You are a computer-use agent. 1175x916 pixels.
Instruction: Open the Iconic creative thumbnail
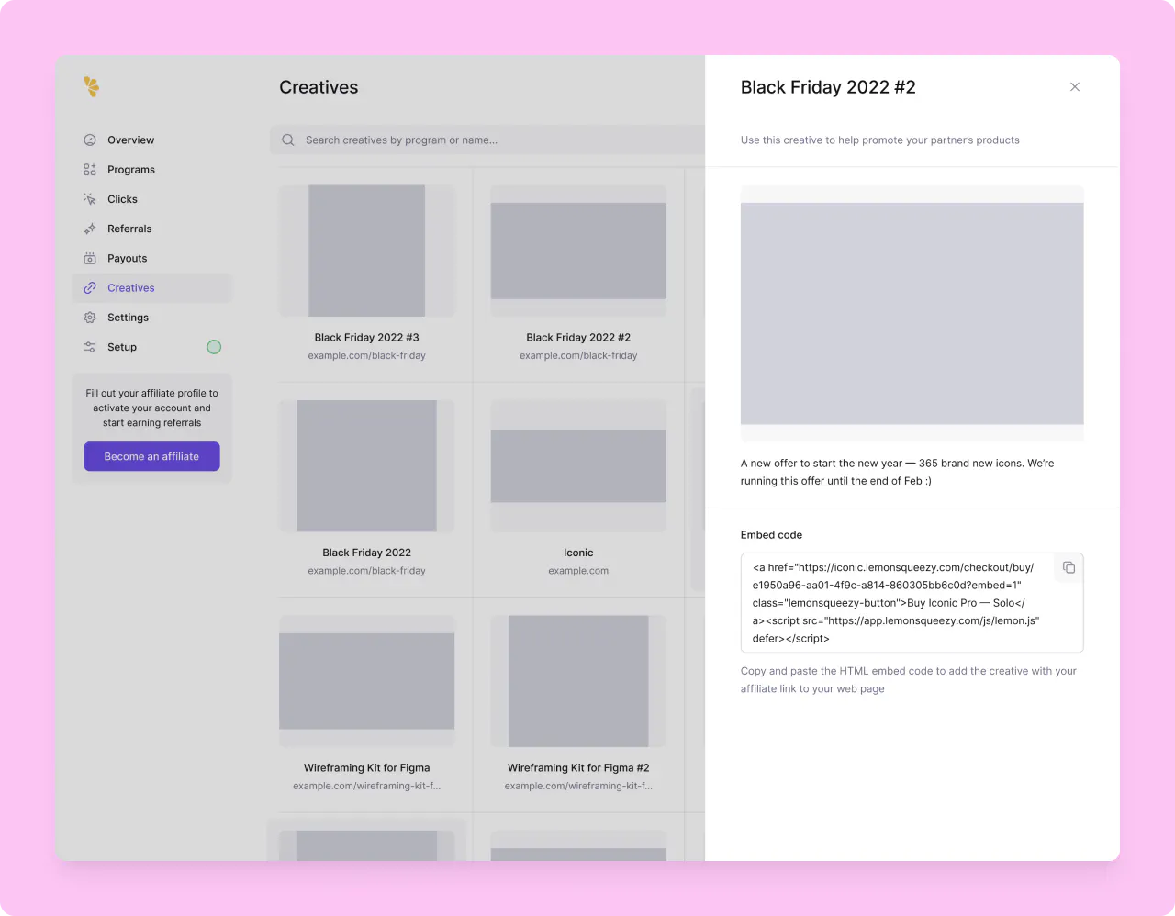pyautogui.click(x=578, y=466)
